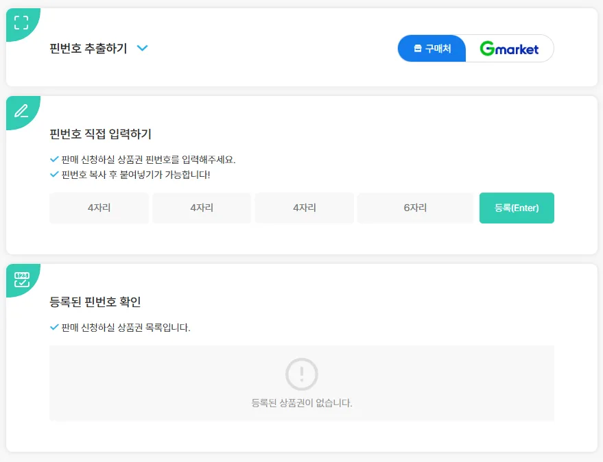Viewport: 603px width, 462px height.
Task: Click the 등록된 상품권이 없습니다 empty message
Action: coord(302,403)
